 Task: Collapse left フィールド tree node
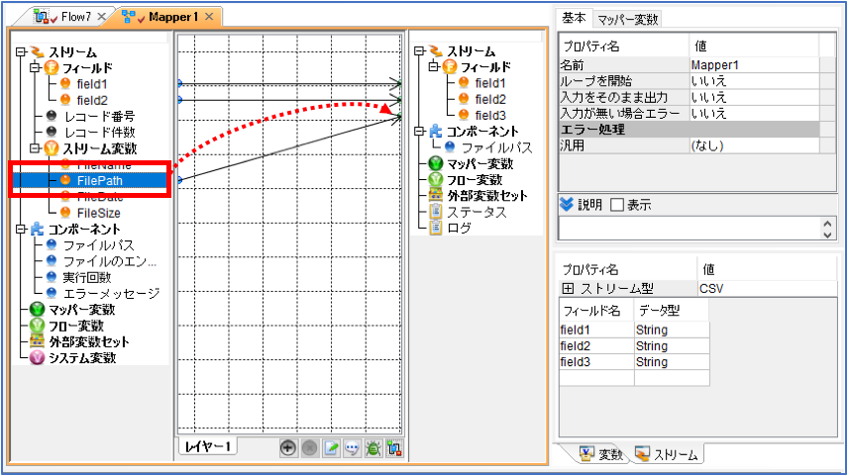click(35, 67)
